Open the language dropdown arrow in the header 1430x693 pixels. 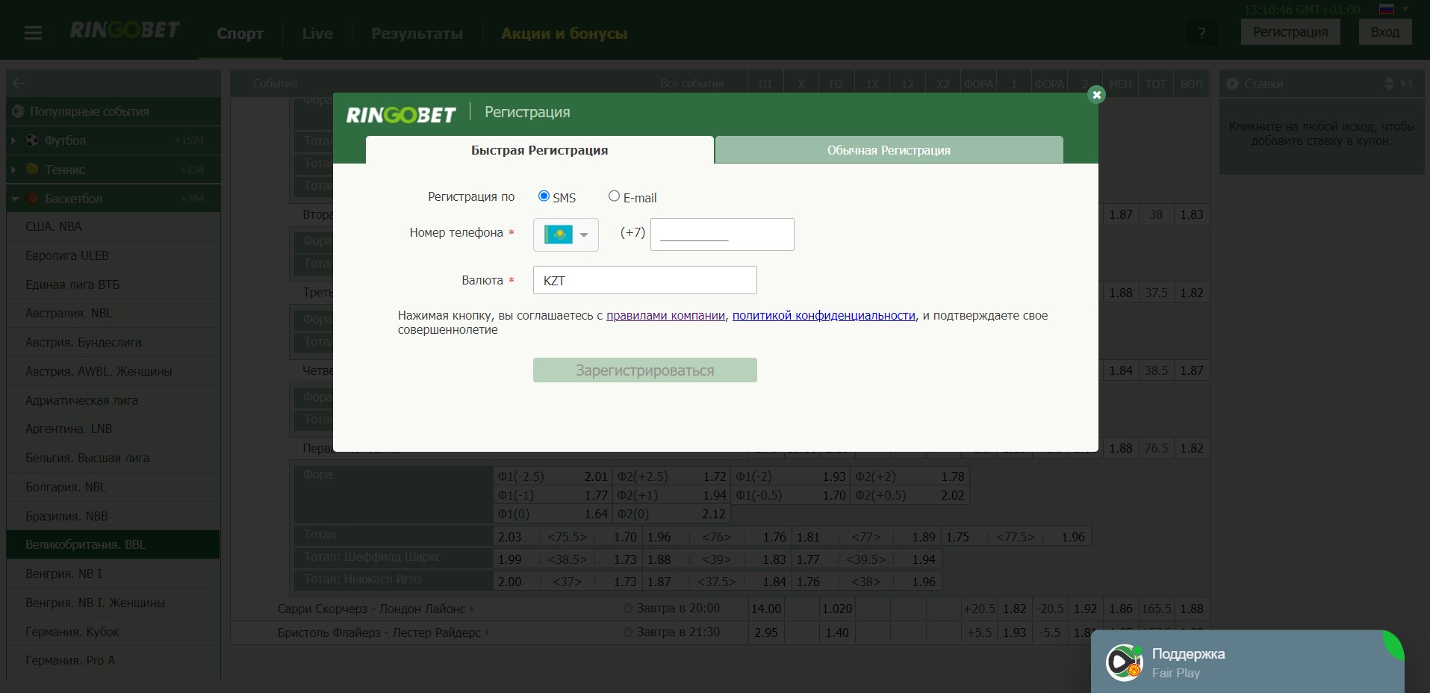point(1405,9)
